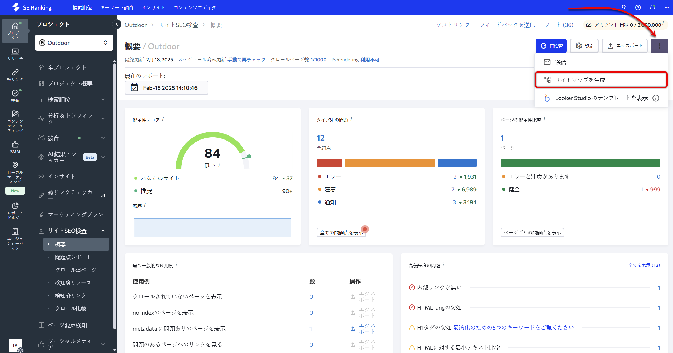Open the help question mark icon

(x=638, y=7)
